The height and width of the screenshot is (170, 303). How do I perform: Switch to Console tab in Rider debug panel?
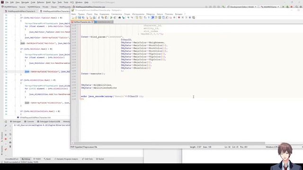coord(29,122)
